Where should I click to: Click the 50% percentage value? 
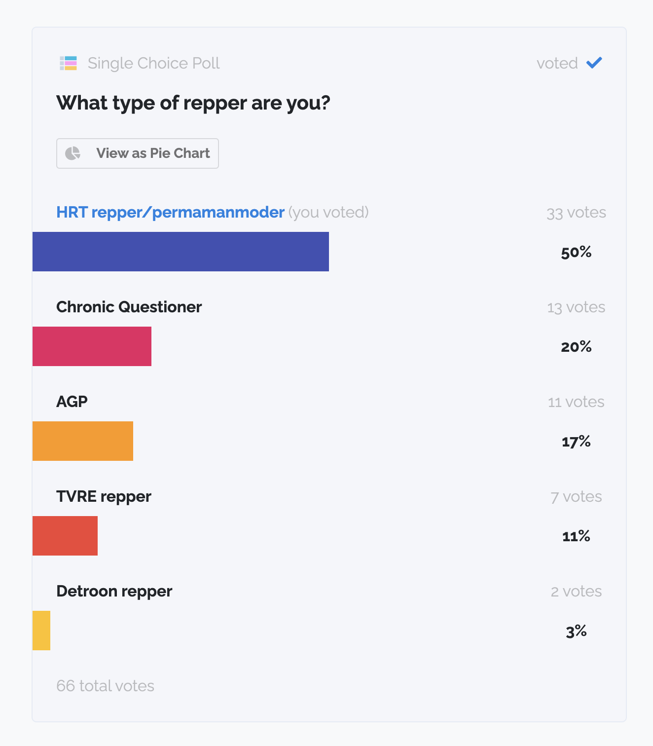tap(576, 252)
